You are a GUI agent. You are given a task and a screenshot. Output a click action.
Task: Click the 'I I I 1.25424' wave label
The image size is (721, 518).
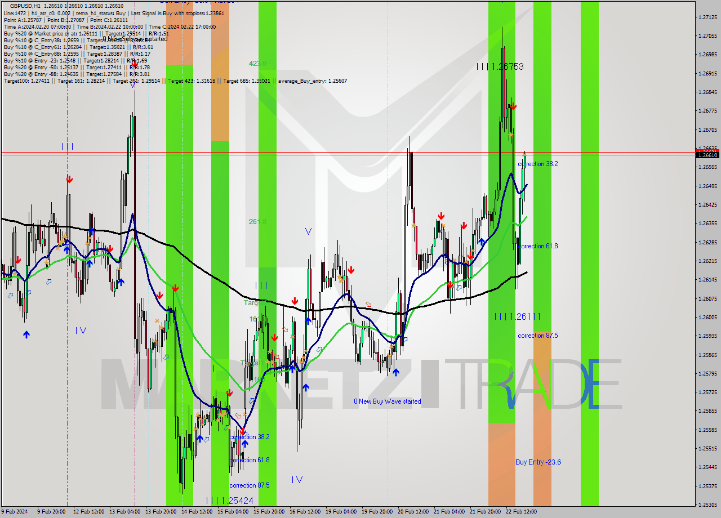tap(229, 500)
